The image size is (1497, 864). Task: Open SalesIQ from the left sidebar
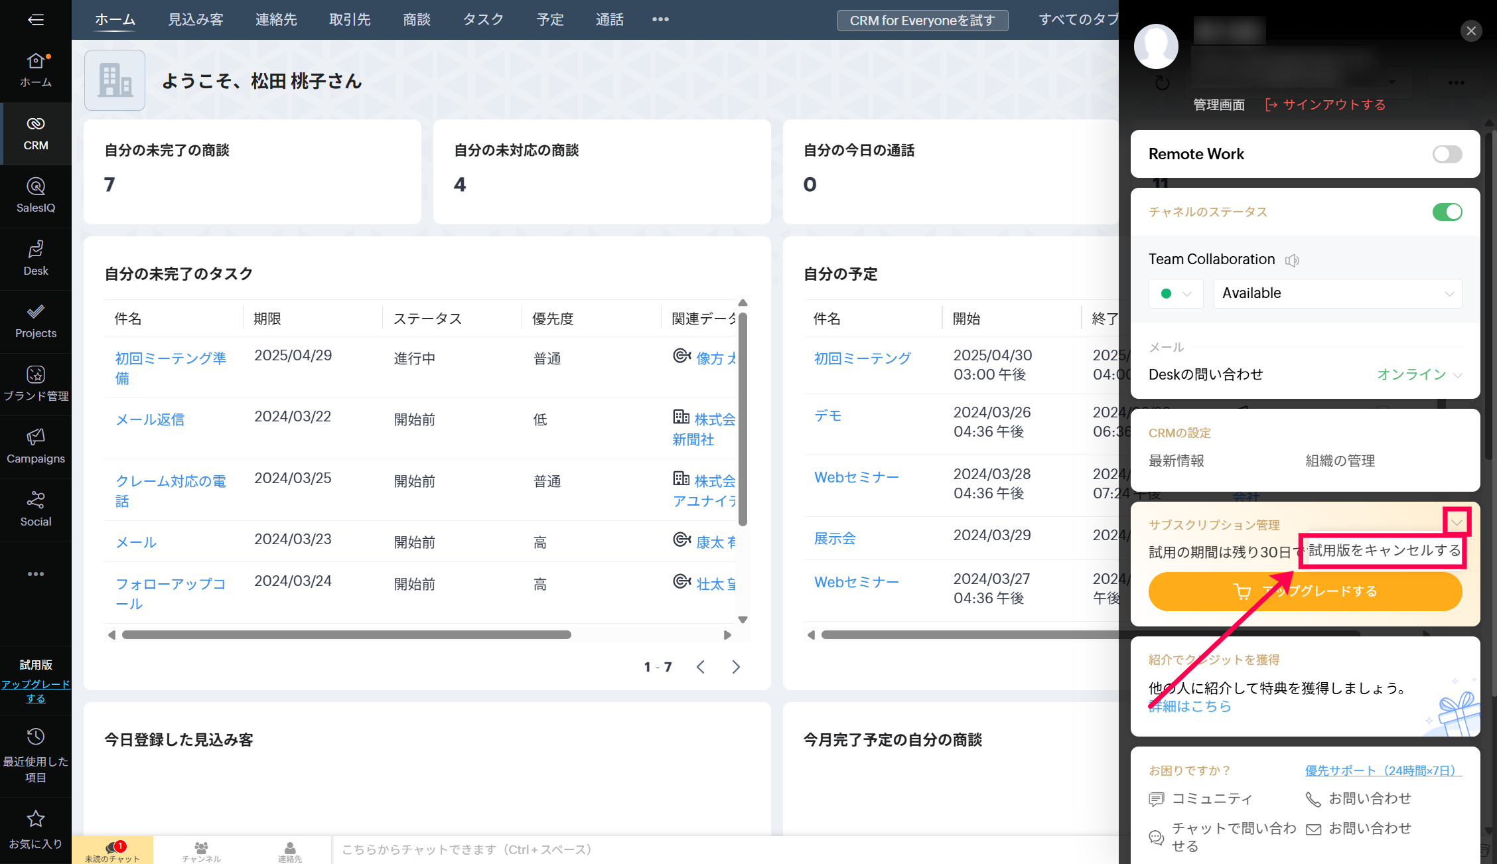click(x=36, y=195)
